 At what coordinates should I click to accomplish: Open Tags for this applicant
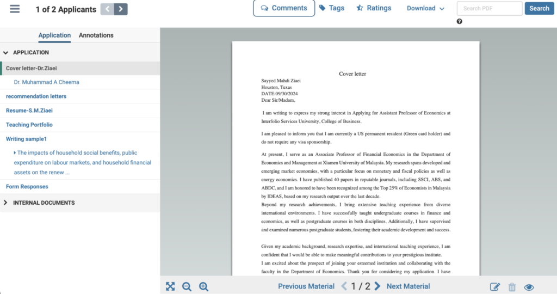coord(332,8)
